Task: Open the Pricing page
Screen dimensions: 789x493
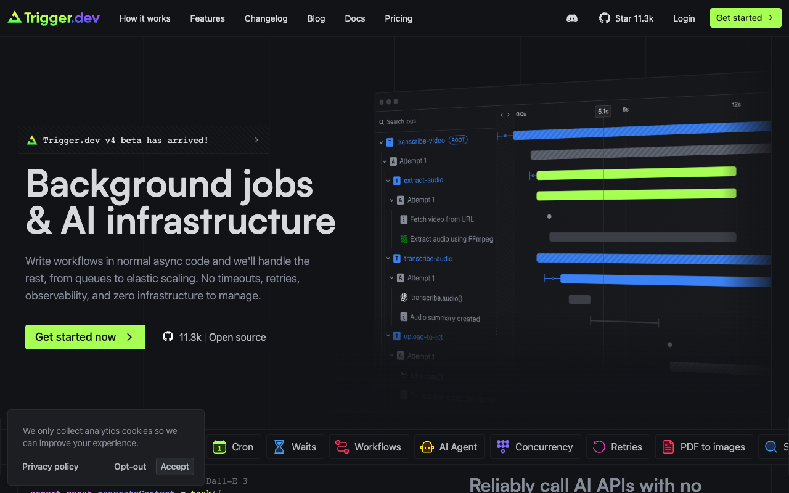Action: (398, 18)
